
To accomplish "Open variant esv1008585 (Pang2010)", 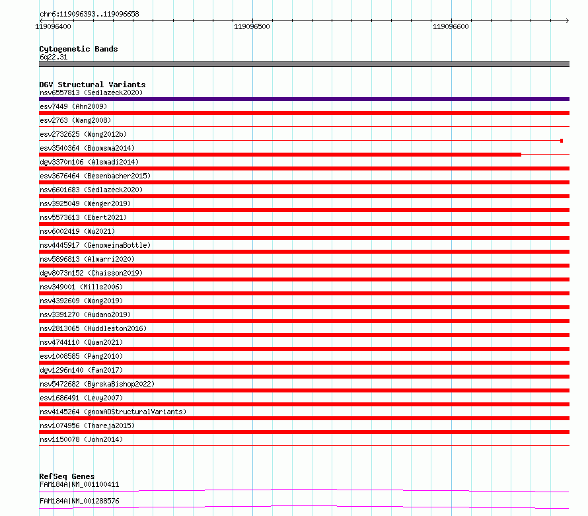I will click(81, 356).
